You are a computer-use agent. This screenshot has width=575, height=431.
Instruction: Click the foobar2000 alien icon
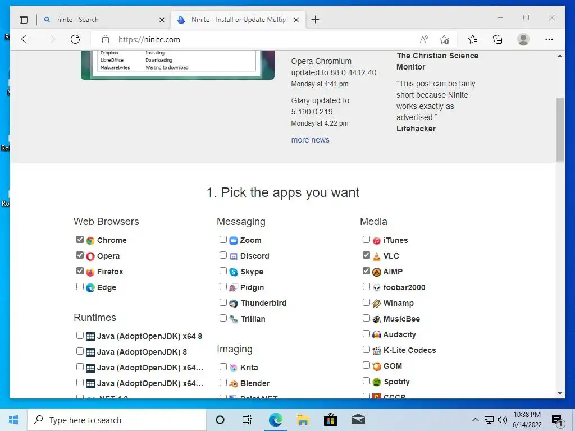[377, 288]
